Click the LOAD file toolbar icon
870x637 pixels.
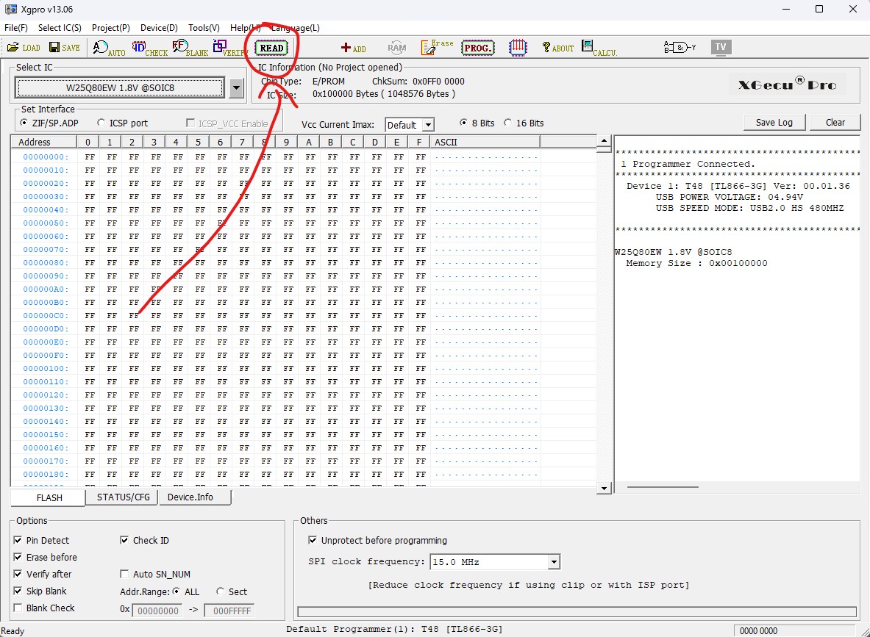tap(23, 48)
